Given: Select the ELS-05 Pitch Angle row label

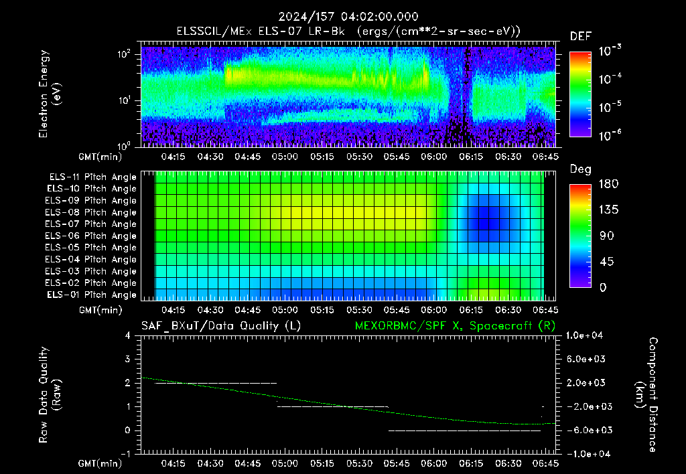Looking at the screenshot, I should (x=91, y=248).
